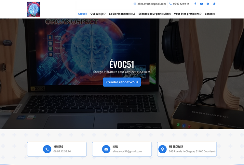Image resolution: width=244 pixels, height=165 pixels.
Task: Click the aline.evoc51@gmail.com header link
Action: pos(152,4)
